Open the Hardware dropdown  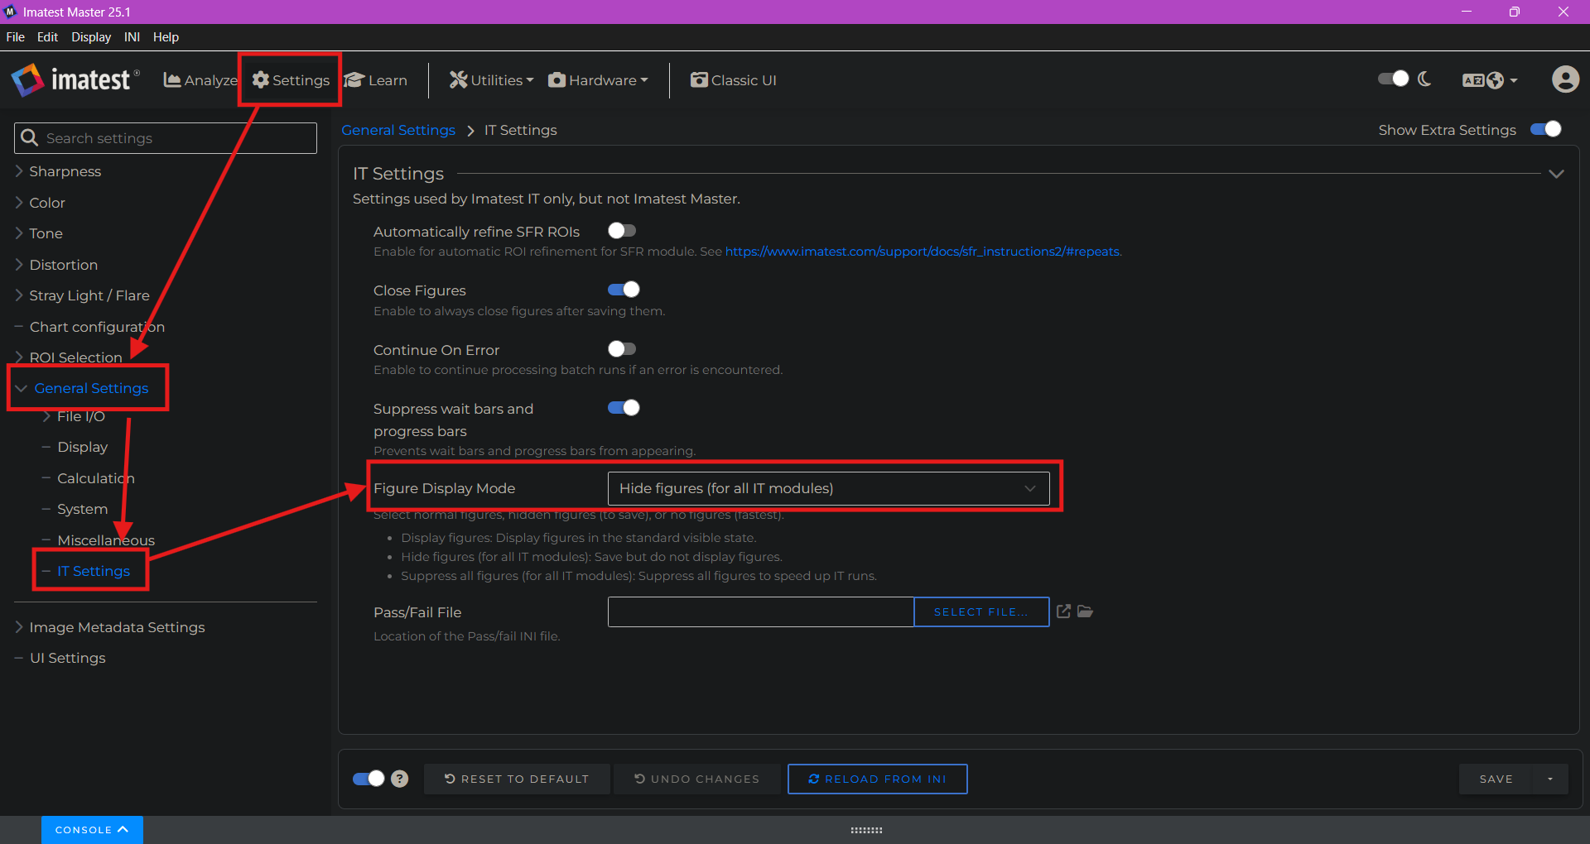coord(598,80)
